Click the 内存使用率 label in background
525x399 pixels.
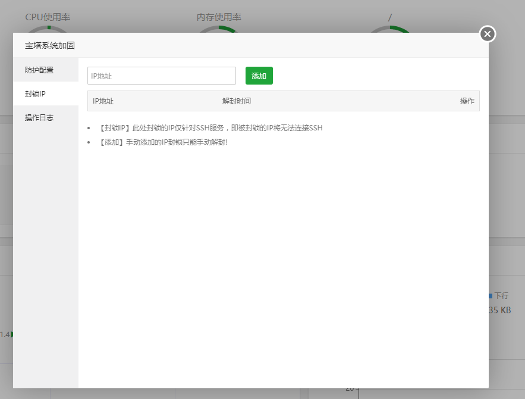tap(219, 17)
